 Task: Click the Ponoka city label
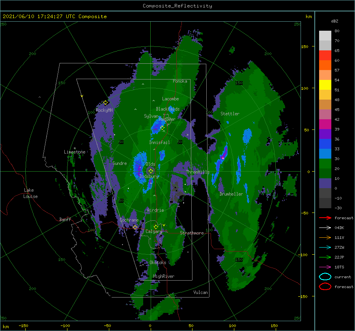pyautogui.click(x=180, y=81)
